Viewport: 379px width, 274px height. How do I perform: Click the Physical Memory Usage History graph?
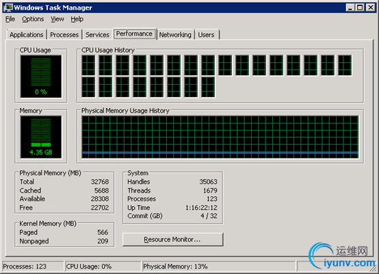(220, 137)
